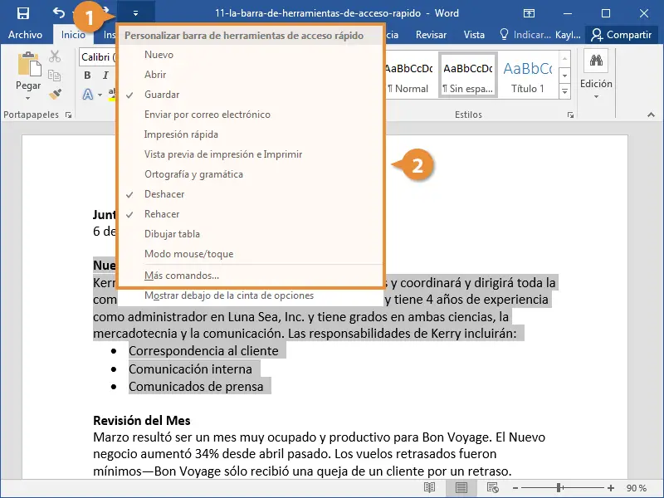Switch to the Vista tab
Screen dimensions: 664x498
tap(474, 35)
